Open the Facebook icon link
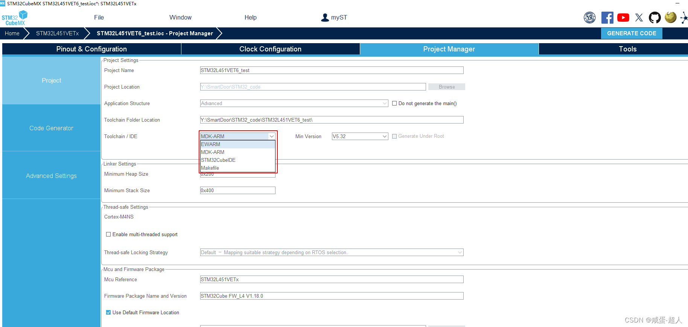 [607, 18]
